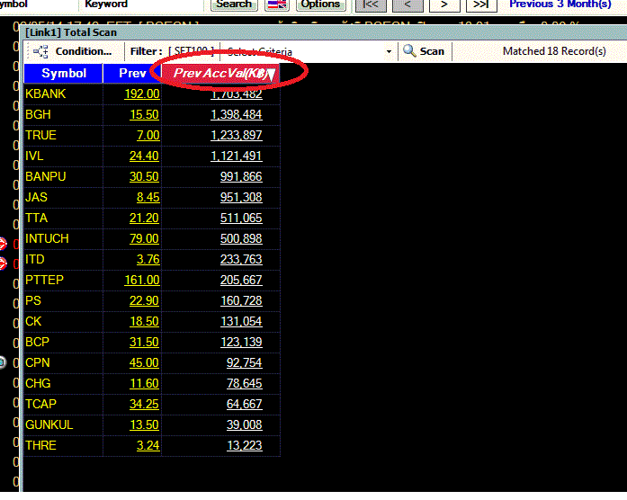Jump to first page |<< button
Image resolution: width=627 pixels, height=500 pixels.
(x=370, y=4)
